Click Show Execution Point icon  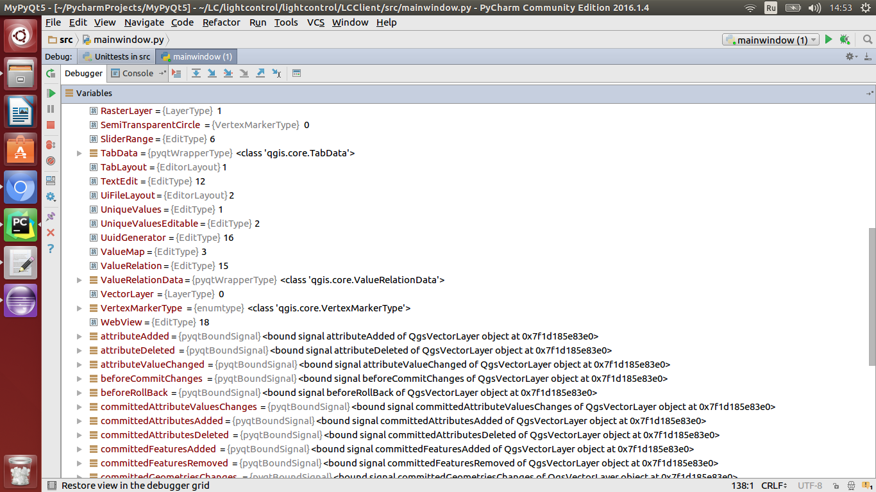176,74
